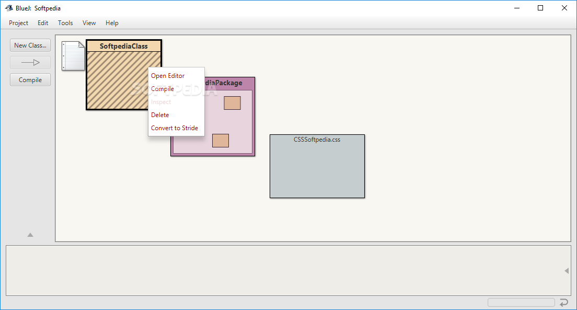Screen dimensions: 577x310
Task: Choose Open Editor from context menu
Action: coord(176,75)
